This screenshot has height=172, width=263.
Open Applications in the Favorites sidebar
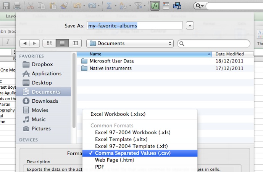(42, 73)
